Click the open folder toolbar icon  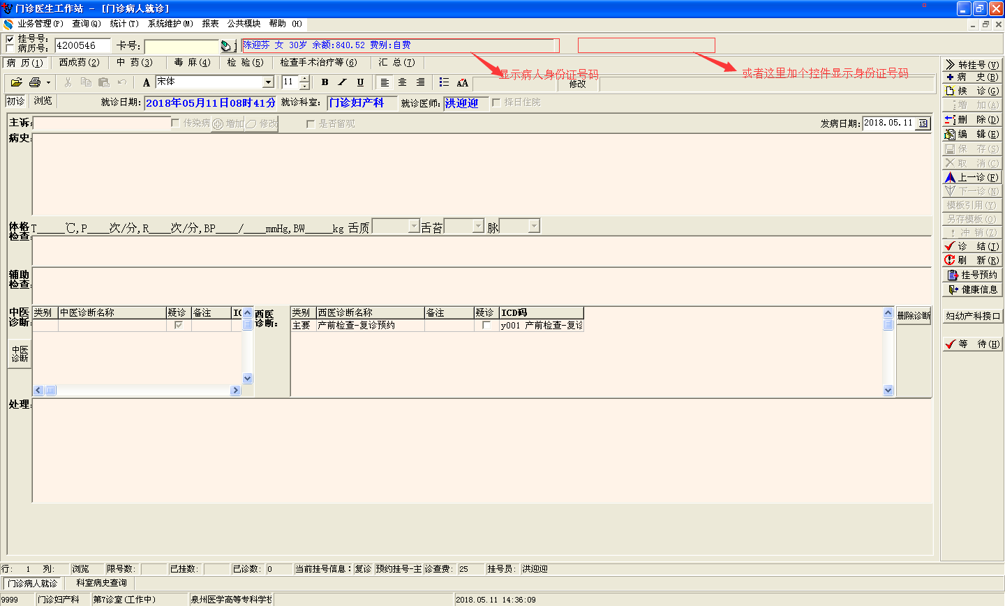(x=17, y=82)
